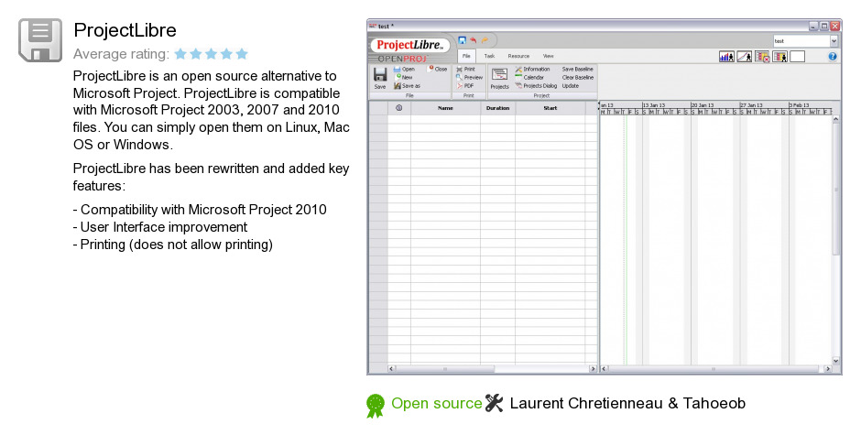The height and width of the screenshot is (446, 861).
Task: Click the Gantt vertical scroll down arrow
Action: (835, 361)
